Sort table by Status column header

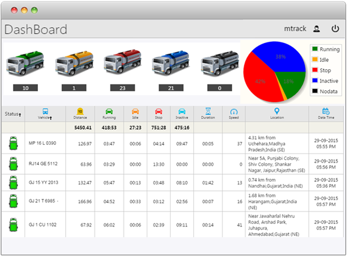pos(13,114)
